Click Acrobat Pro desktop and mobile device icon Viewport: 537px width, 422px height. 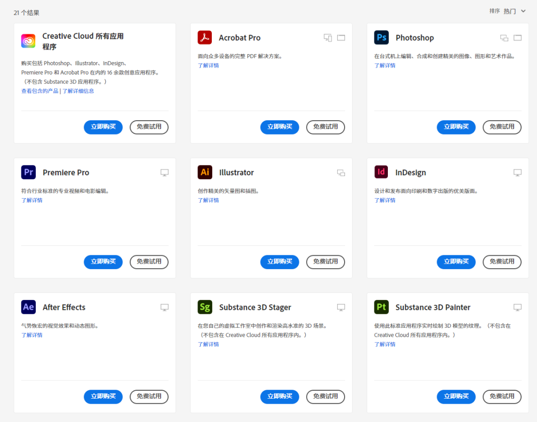coord(328,38)
